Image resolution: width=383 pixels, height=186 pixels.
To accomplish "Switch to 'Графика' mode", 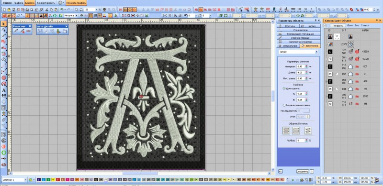I will click(x=18, y=3).
